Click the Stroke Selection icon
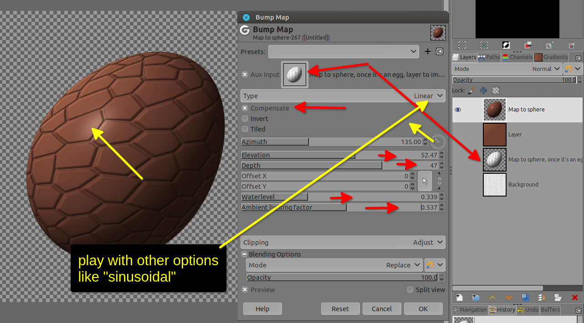 (x=572, y=45)
